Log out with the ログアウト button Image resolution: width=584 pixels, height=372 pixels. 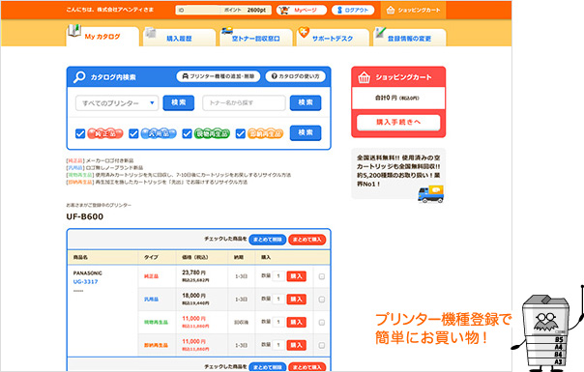[353, 10]
